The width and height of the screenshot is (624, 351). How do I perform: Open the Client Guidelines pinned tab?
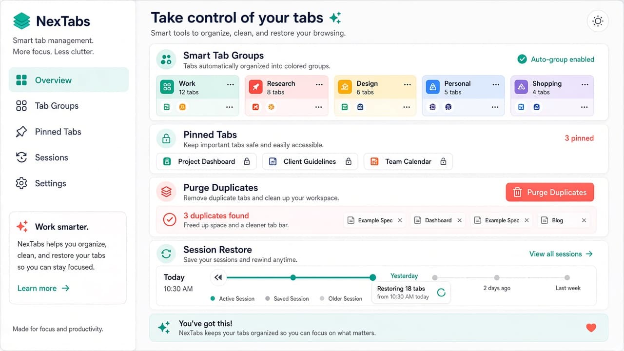pos(310,161)
